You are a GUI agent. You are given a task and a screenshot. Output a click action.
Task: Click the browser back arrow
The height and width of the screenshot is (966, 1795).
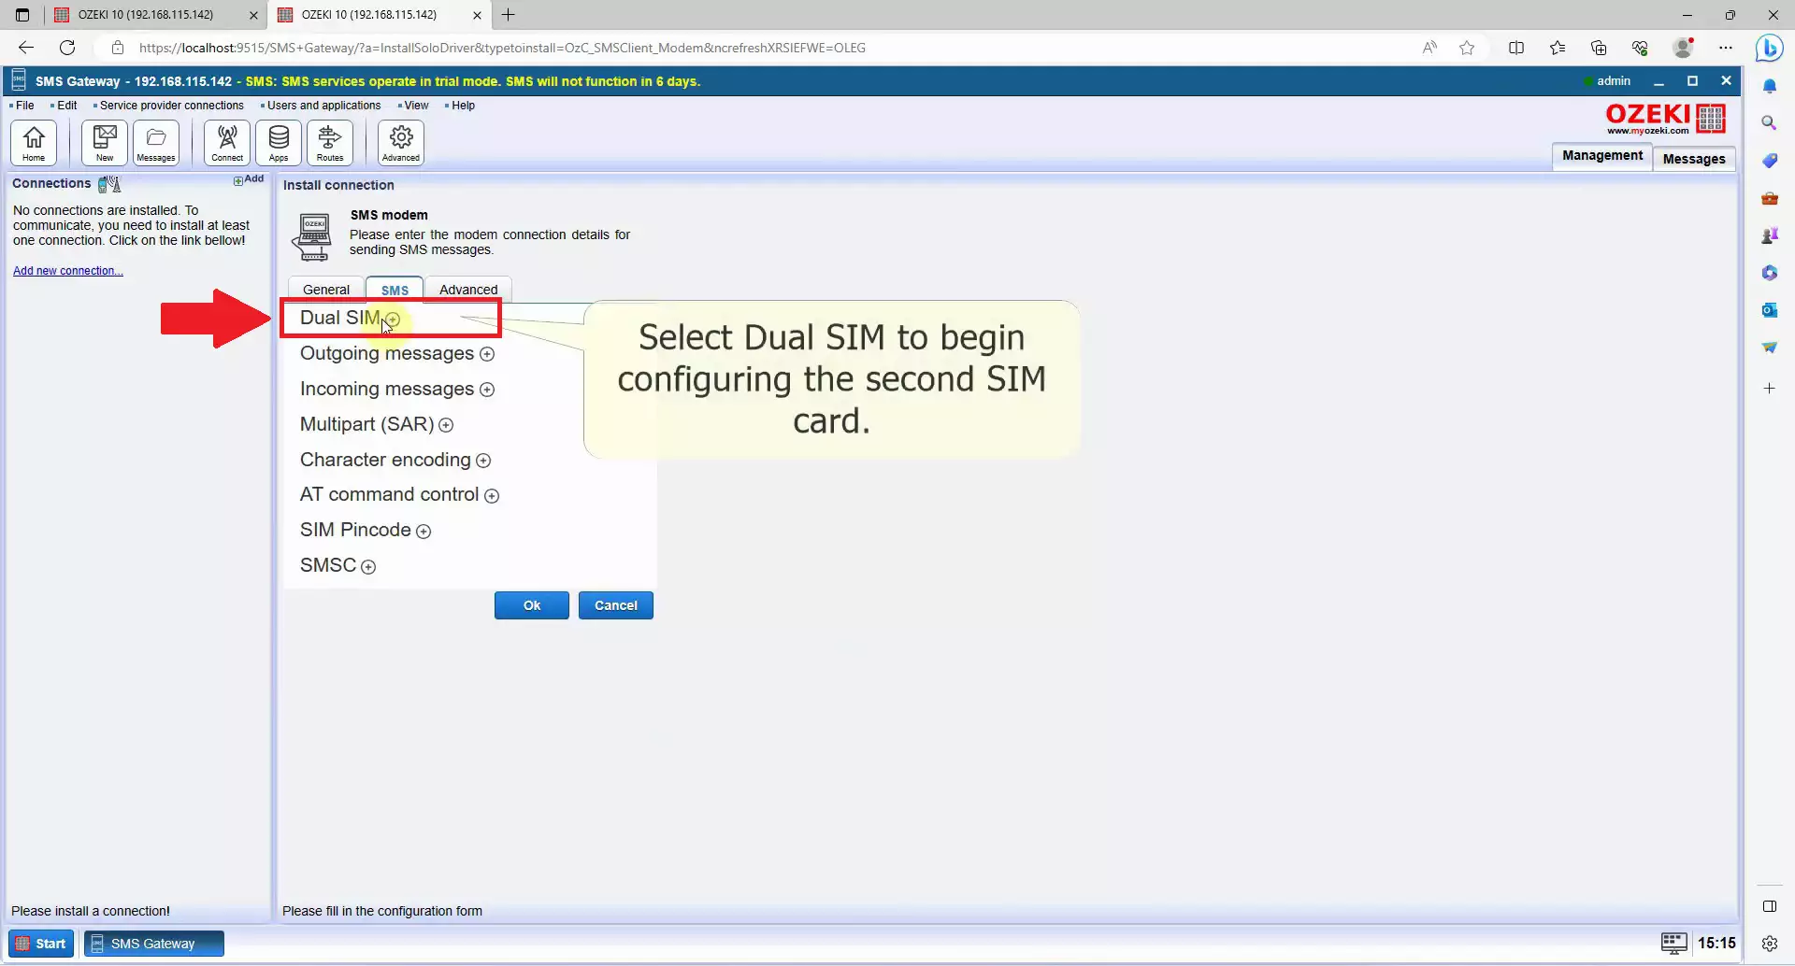click(26, 48)
